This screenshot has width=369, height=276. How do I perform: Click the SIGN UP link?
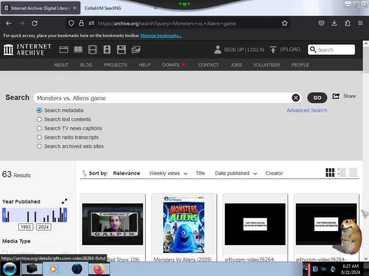click(234, 50)
